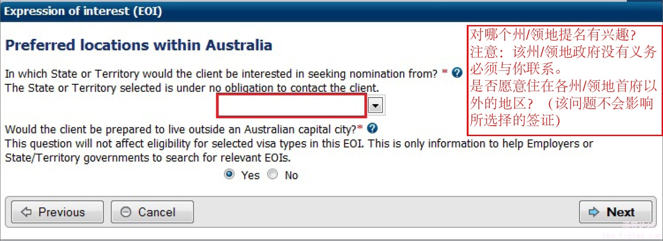Go back with the Previous button
The image size is (663, 241).
(57, 212)
